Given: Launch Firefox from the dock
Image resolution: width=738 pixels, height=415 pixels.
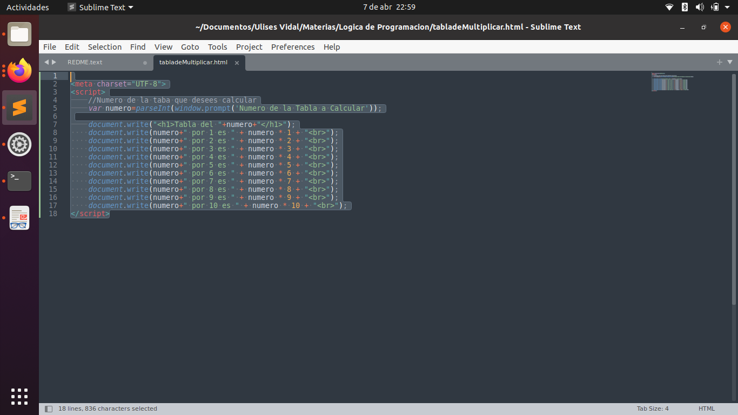Looking at the screenshot, I should [19, 71].
